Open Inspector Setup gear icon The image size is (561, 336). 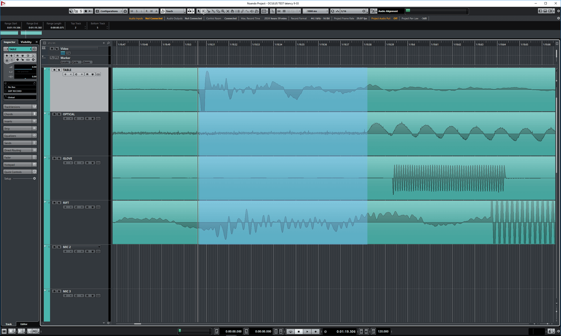coord(35,178)
